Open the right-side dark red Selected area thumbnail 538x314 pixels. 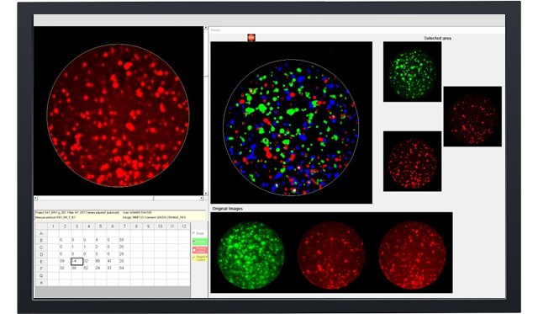click(472, 116)
